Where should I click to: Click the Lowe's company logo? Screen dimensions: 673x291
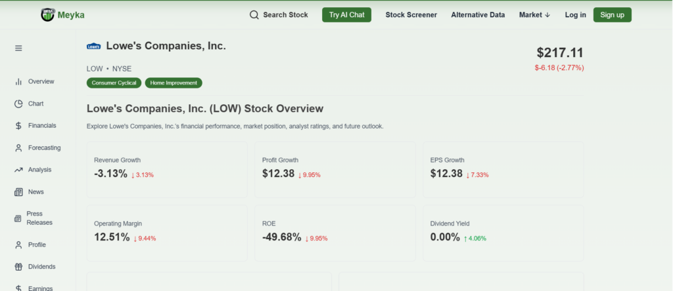point(93,47)
